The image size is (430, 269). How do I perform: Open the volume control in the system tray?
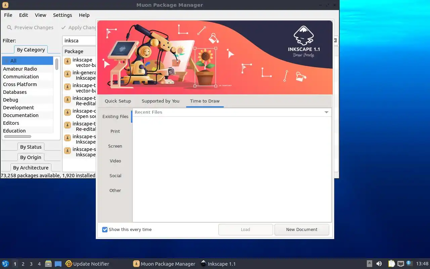tap(379, 264)
